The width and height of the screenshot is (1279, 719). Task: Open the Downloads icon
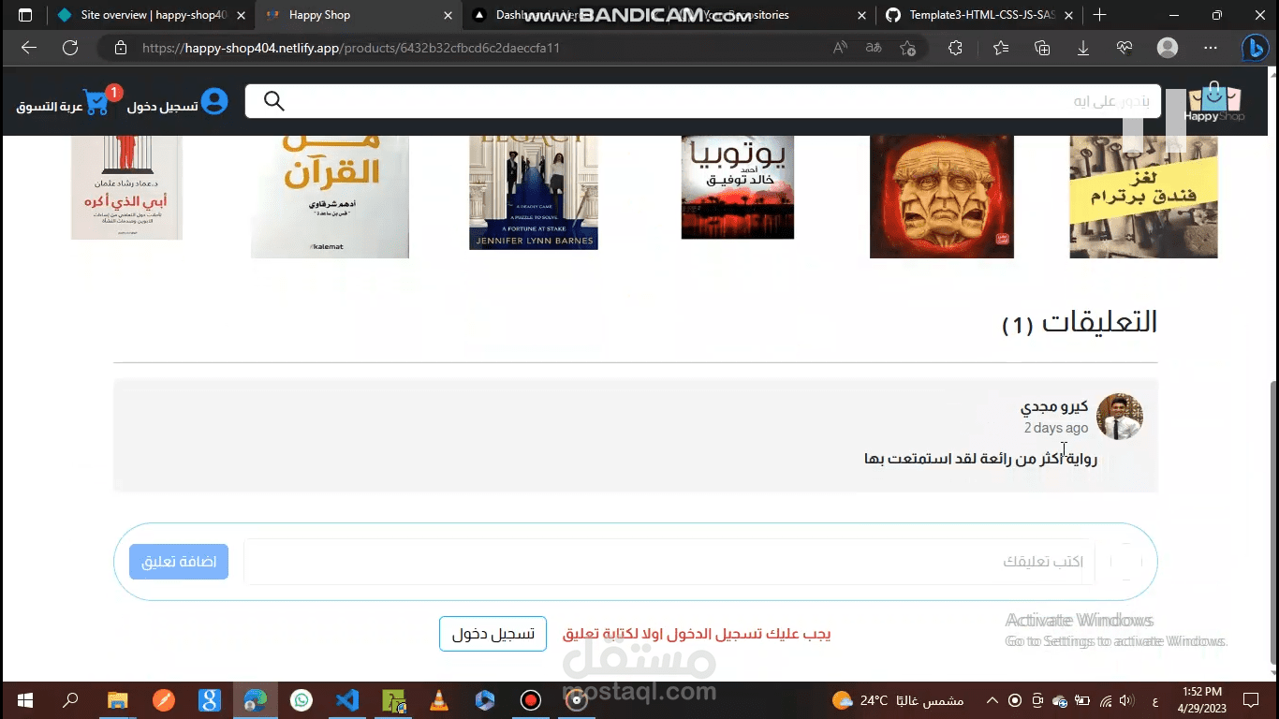(1083, 48)
